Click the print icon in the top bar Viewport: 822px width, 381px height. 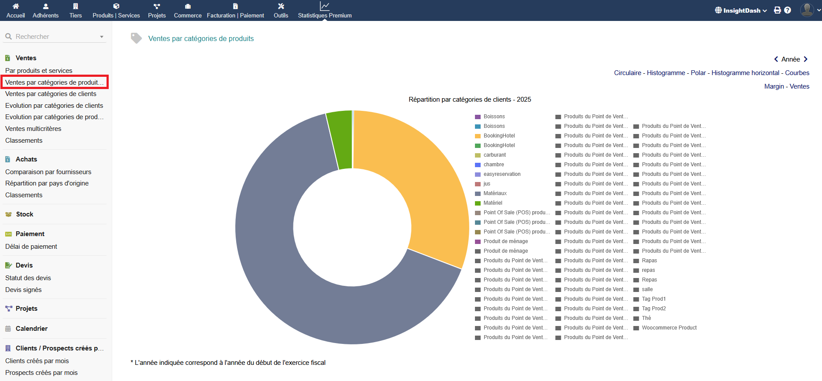tap(777, 10)
